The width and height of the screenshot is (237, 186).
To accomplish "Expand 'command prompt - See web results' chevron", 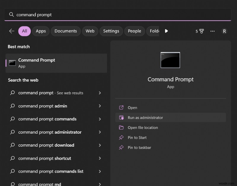I will click(x=100, y=93).
